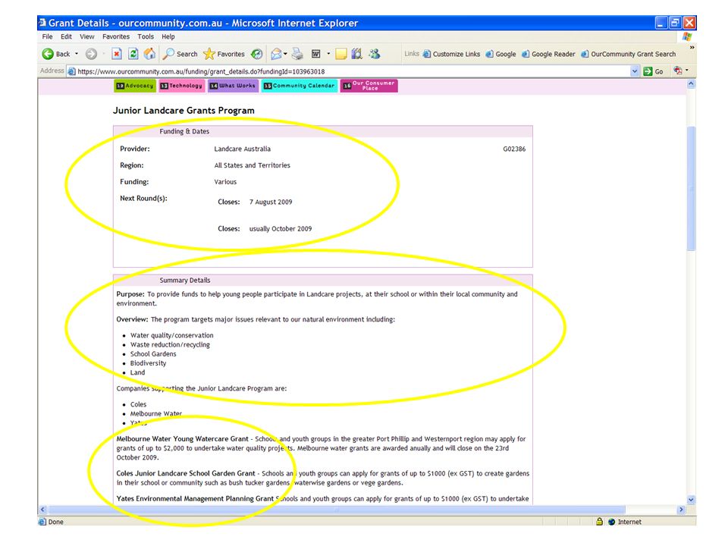Click the grant code 'G02386'
Image resolution: width=728 pixels, height=546 pixels.
click(514, 149)
